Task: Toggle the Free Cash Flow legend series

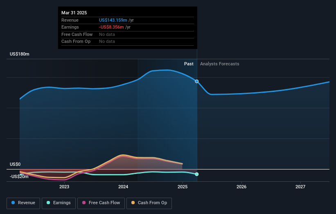Action: pyautogui.click(x=101, y=203)
